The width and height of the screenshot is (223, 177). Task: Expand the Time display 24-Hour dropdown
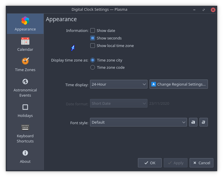[118, 84]
